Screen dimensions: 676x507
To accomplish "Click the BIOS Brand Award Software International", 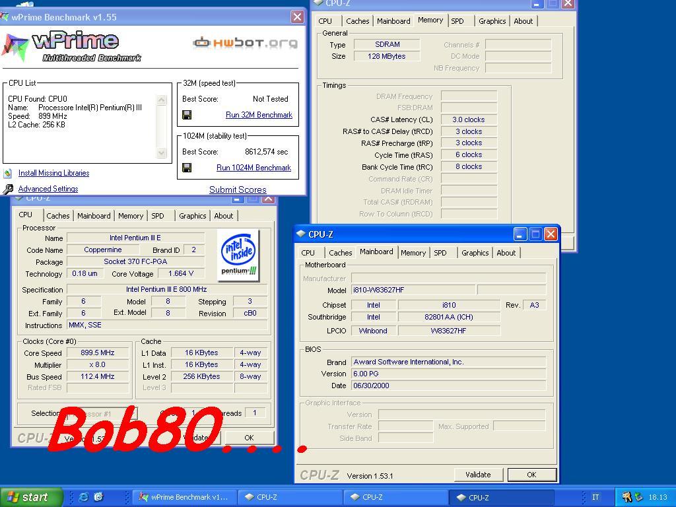I will [449, 362].
